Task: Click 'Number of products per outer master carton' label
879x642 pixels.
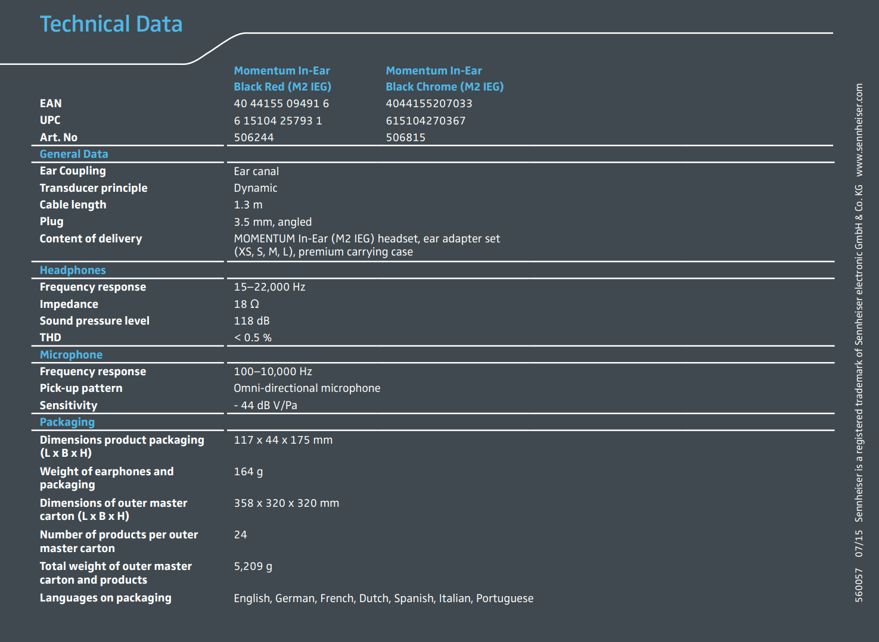Action: pos(119,541)
